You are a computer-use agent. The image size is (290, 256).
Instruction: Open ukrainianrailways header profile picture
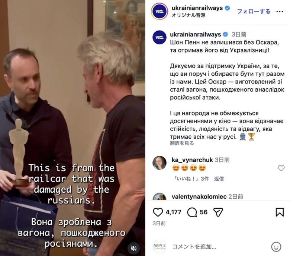coord(159,12)
